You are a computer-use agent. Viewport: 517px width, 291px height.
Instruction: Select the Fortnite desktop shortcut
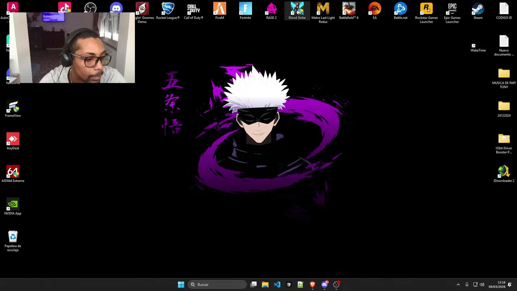point(245,11)
